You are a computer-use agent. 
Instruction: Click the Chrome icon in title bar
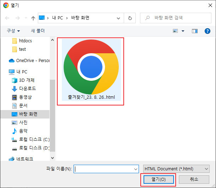6,5
